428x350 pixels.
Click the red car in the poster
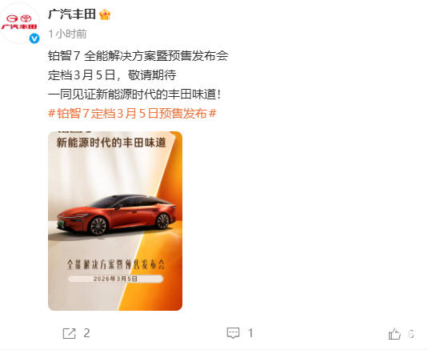(x=117, y=215)
